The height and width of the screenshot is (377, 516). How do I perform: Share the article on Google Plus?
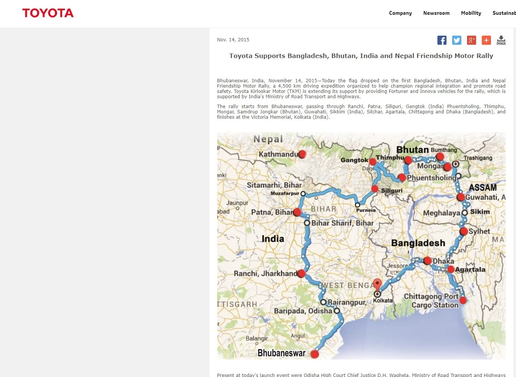pos(472,40)
